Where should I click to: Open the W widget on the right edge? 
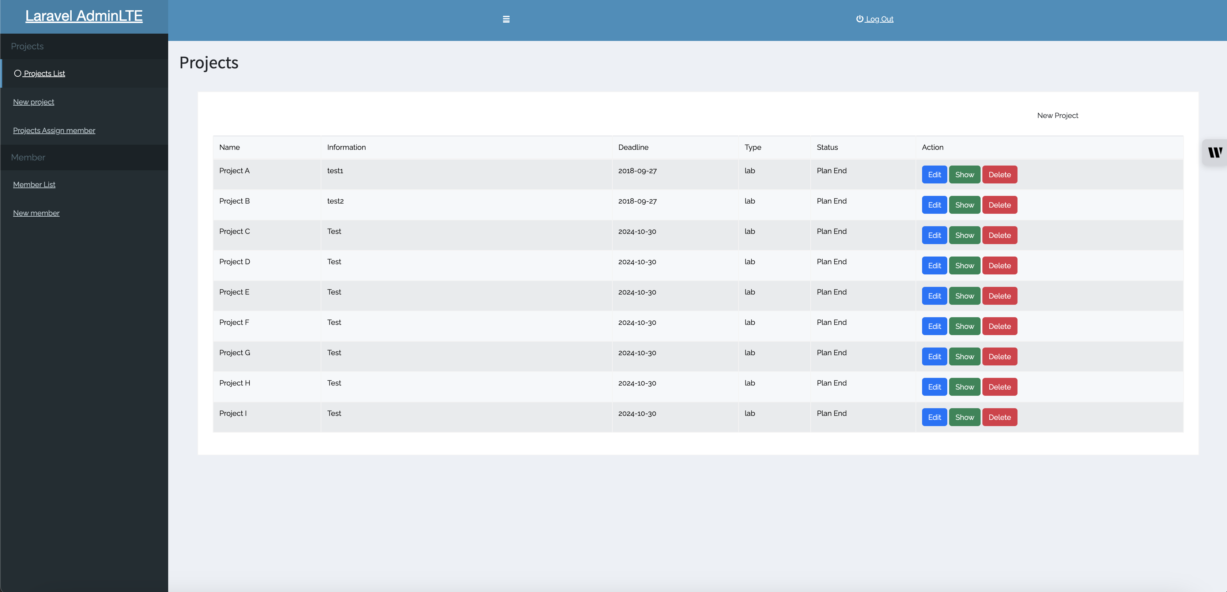tap(1215, 152)
